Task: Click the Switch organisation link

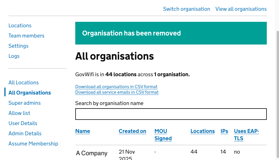Action: (x=186, y=9)
